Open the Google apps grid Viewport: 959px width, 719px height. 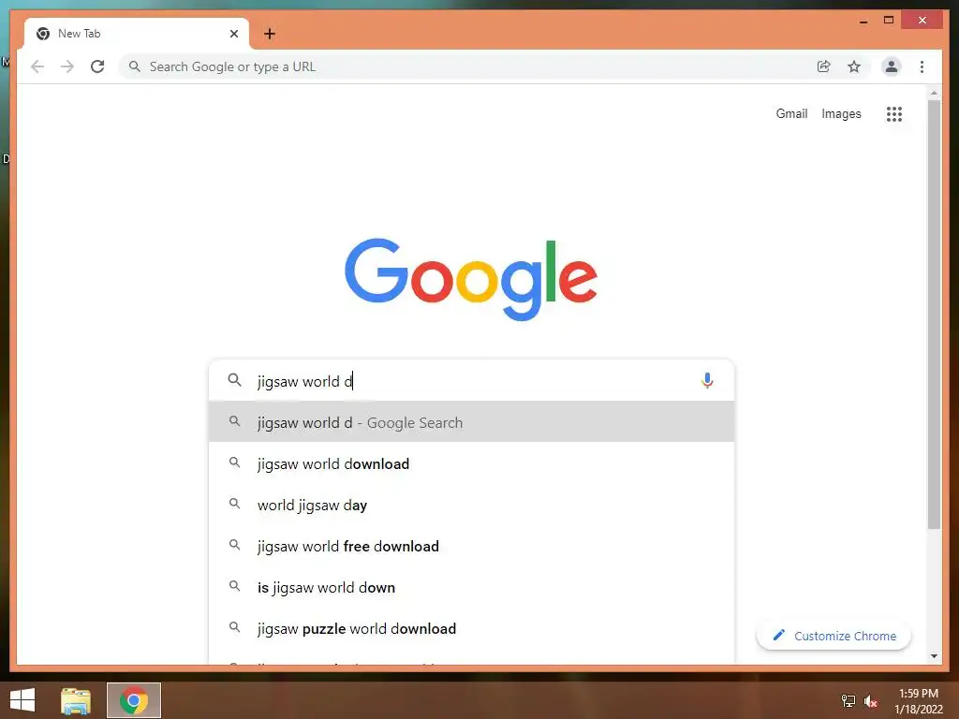[x=894, y=113]
